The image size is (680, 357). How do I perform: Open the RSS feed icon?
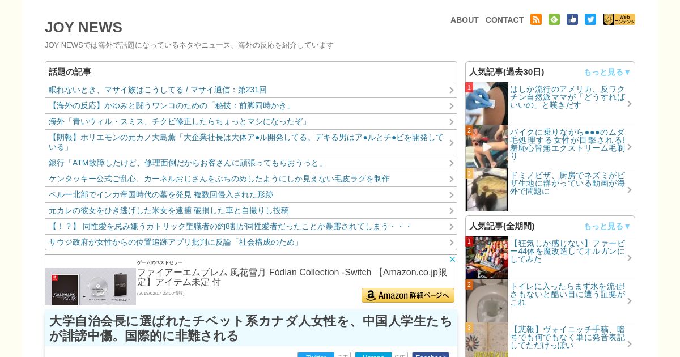[x=535, y=19]
